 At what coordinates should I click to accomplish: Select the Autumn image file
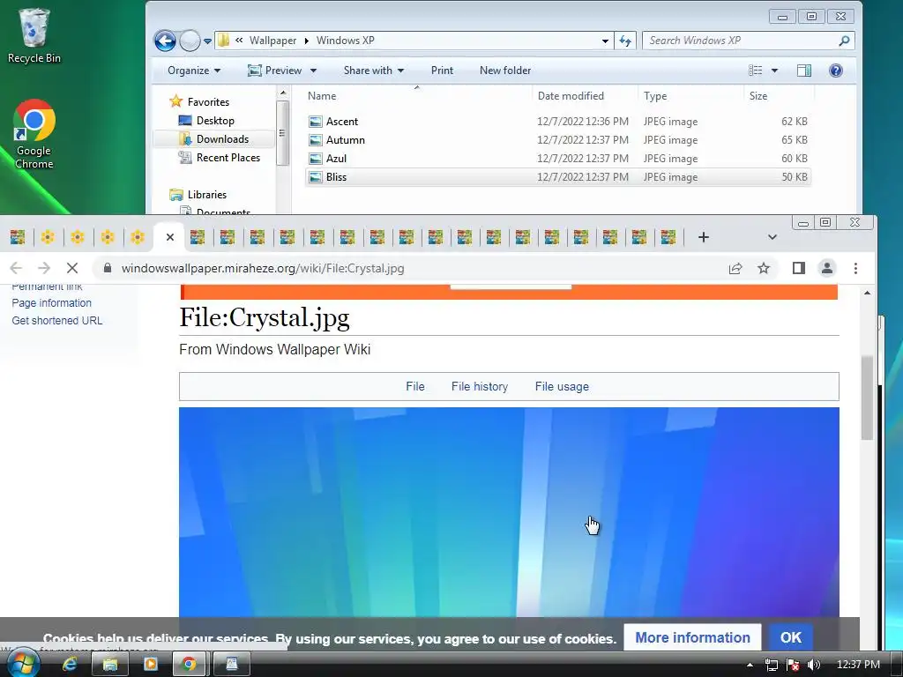(557, 140)
